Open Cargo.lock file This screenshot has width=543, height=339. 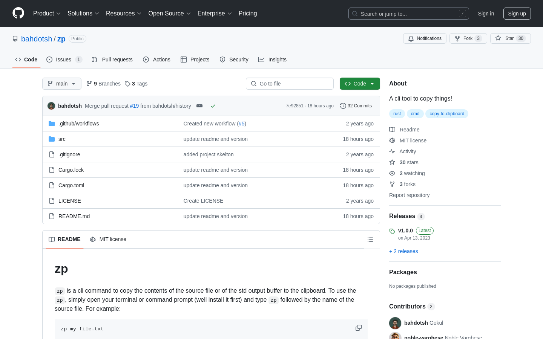[x=71, y=170]
